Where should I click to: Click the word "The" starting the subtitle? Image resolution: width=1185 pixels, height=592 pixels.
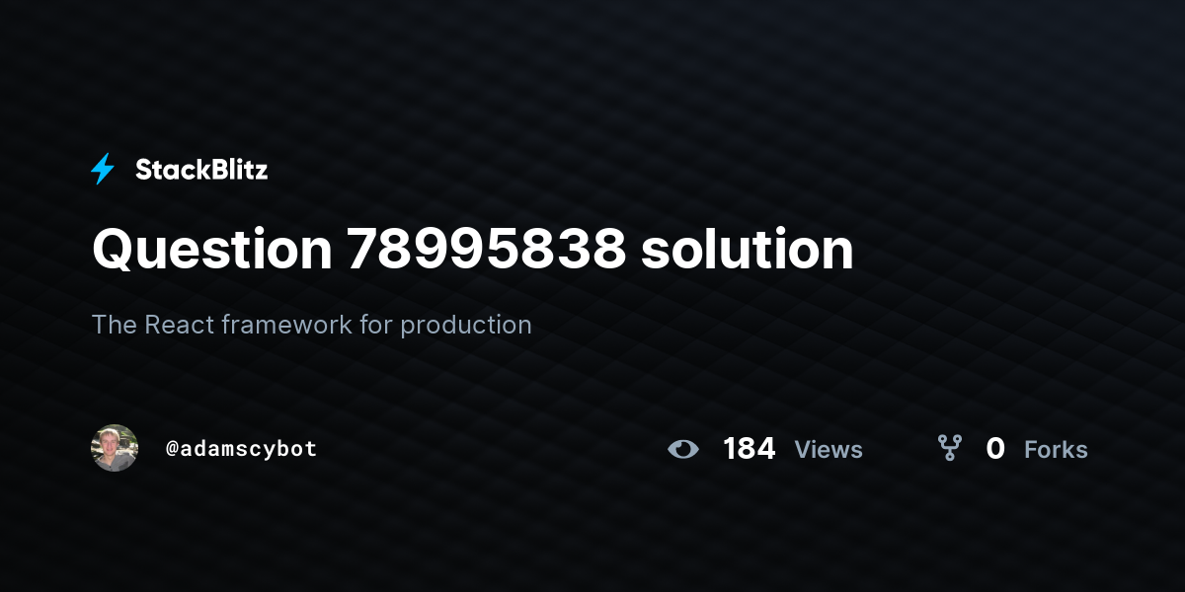[114, 325]
